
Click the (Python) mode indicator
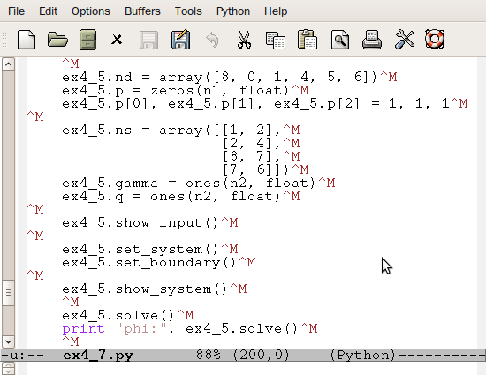point(363,355)
